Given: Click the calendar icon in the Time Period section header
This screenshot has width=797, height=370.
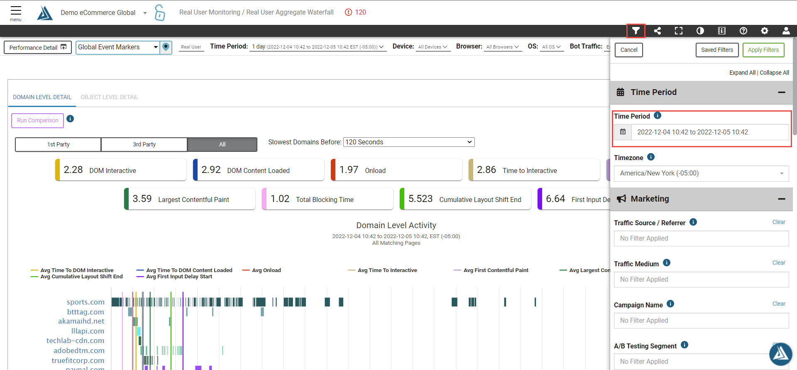Looking at the screenshot, I should pyautogui.click(x=621, y=92).
